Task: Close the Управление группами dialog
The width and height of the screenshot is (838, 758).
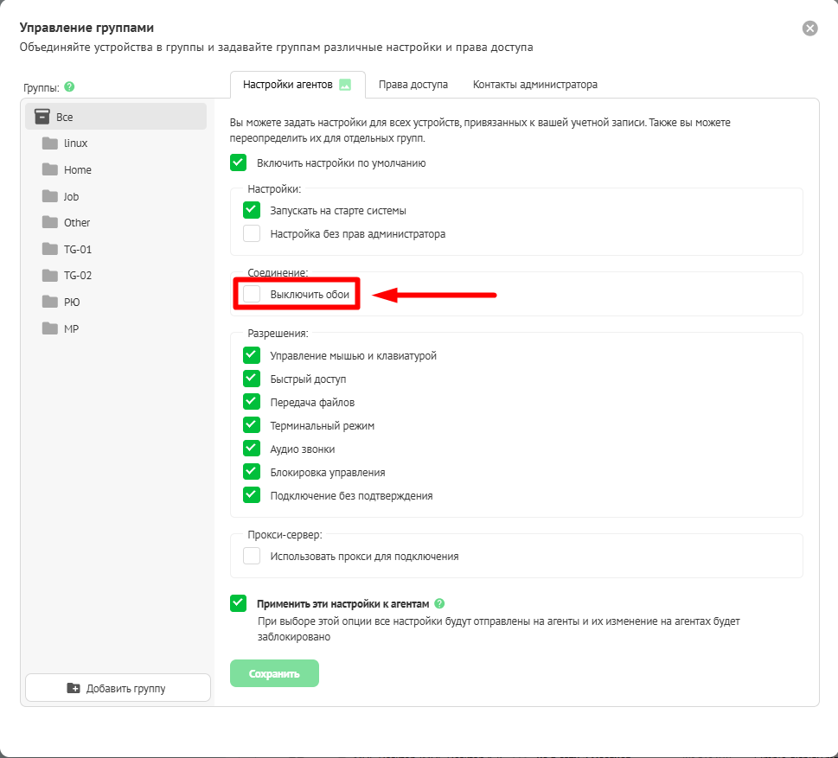Action: tap(809, 29)
